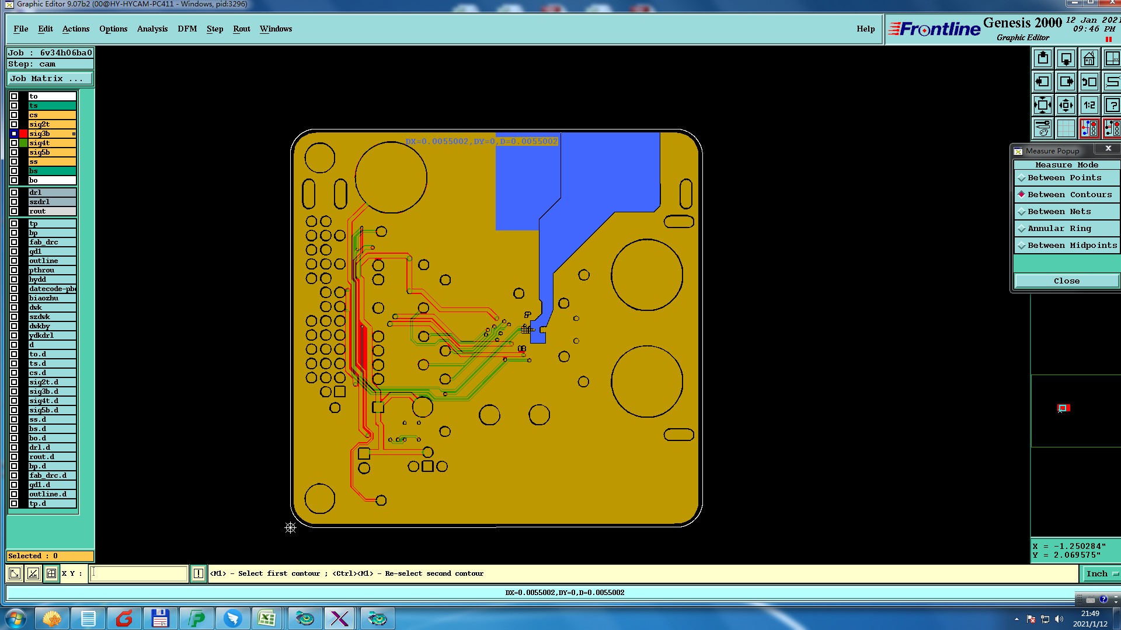Open the blue floppy disk taskbar icon
Image resolution: width=1121 pixels, height=630 pixels.
(x=160, y=618)
